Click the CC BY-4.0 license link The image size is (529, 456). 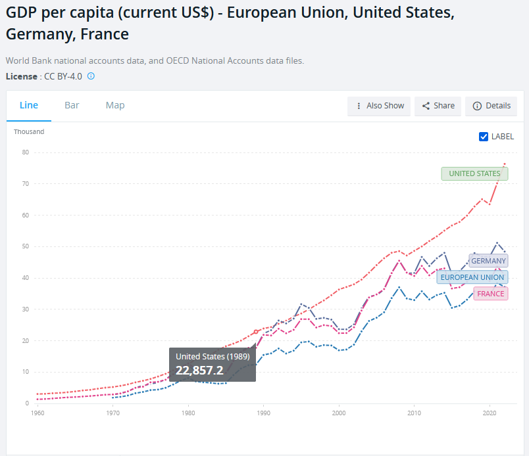(x=63, y=76)
